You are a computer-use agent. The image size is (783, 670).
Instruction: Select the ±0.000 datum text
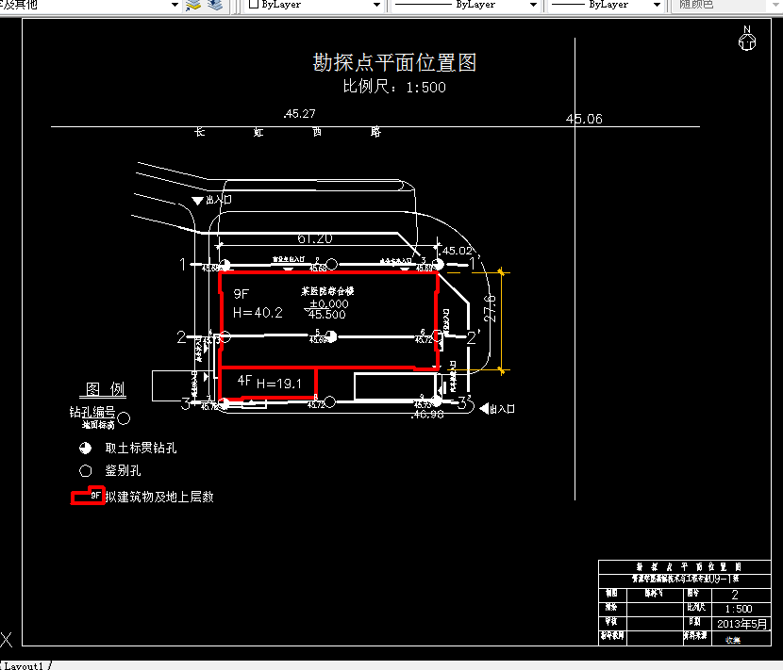328,303
